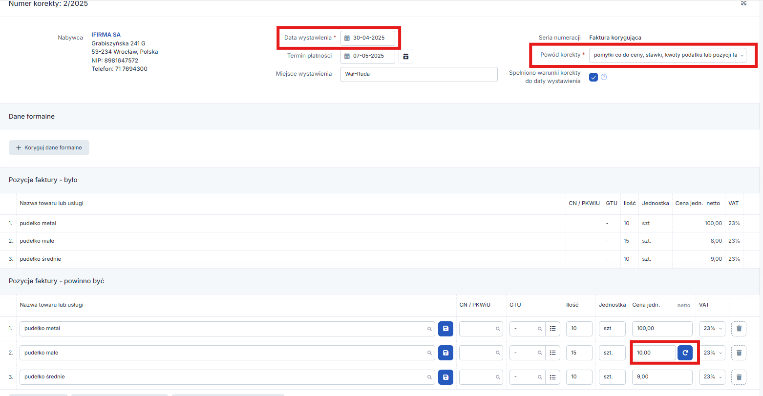The width and height of the screenshot is (763, 396).
Task: Open VAT rate dropdown for pudełko metal
Action: tap(712, 329)
